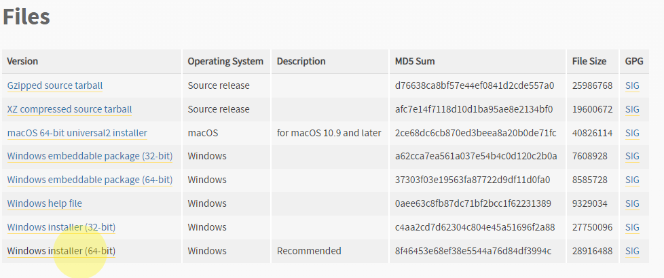The width and height of the screenshot is (664, 278).
Task: Open SIG link for Gzipped source tarball
Action: click(632, 86)
